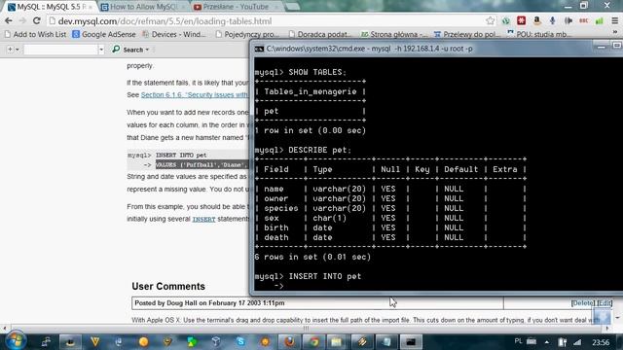Open the Devices - Wind... bookmark
This screenshot has width=623, height=350.
[174, 35]
